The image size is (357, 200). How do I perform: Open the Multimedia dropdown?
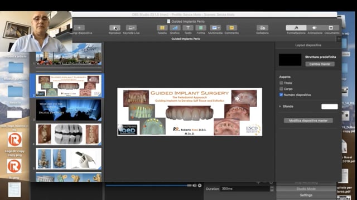[215, 28]
